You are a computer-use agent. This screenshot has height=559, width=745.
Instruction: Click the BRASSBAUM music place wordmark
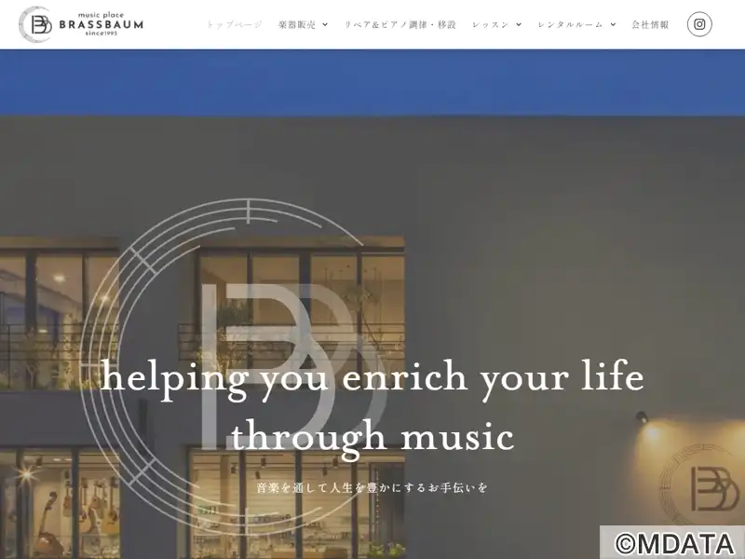coord(101,24)
